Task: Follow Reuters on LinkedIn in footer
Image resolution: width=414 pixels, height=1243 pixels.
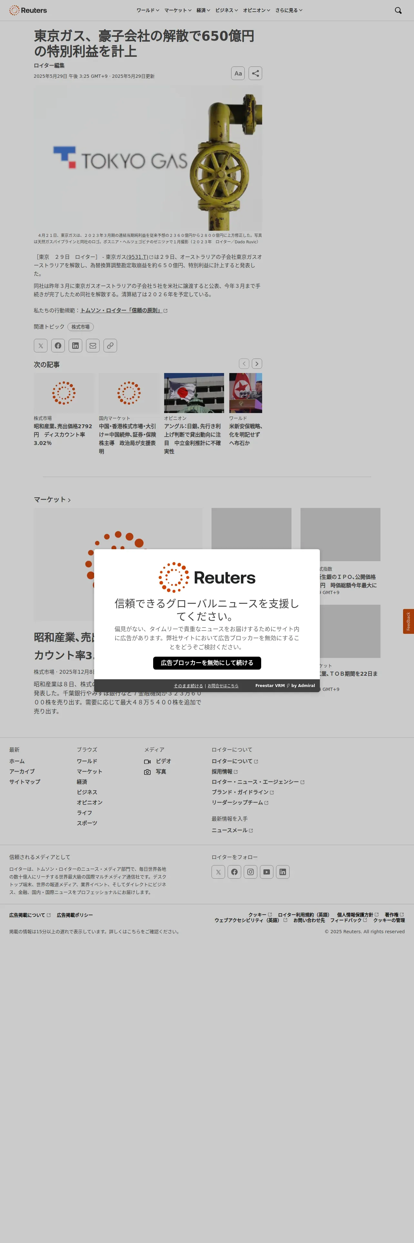Action: (283, 872)
